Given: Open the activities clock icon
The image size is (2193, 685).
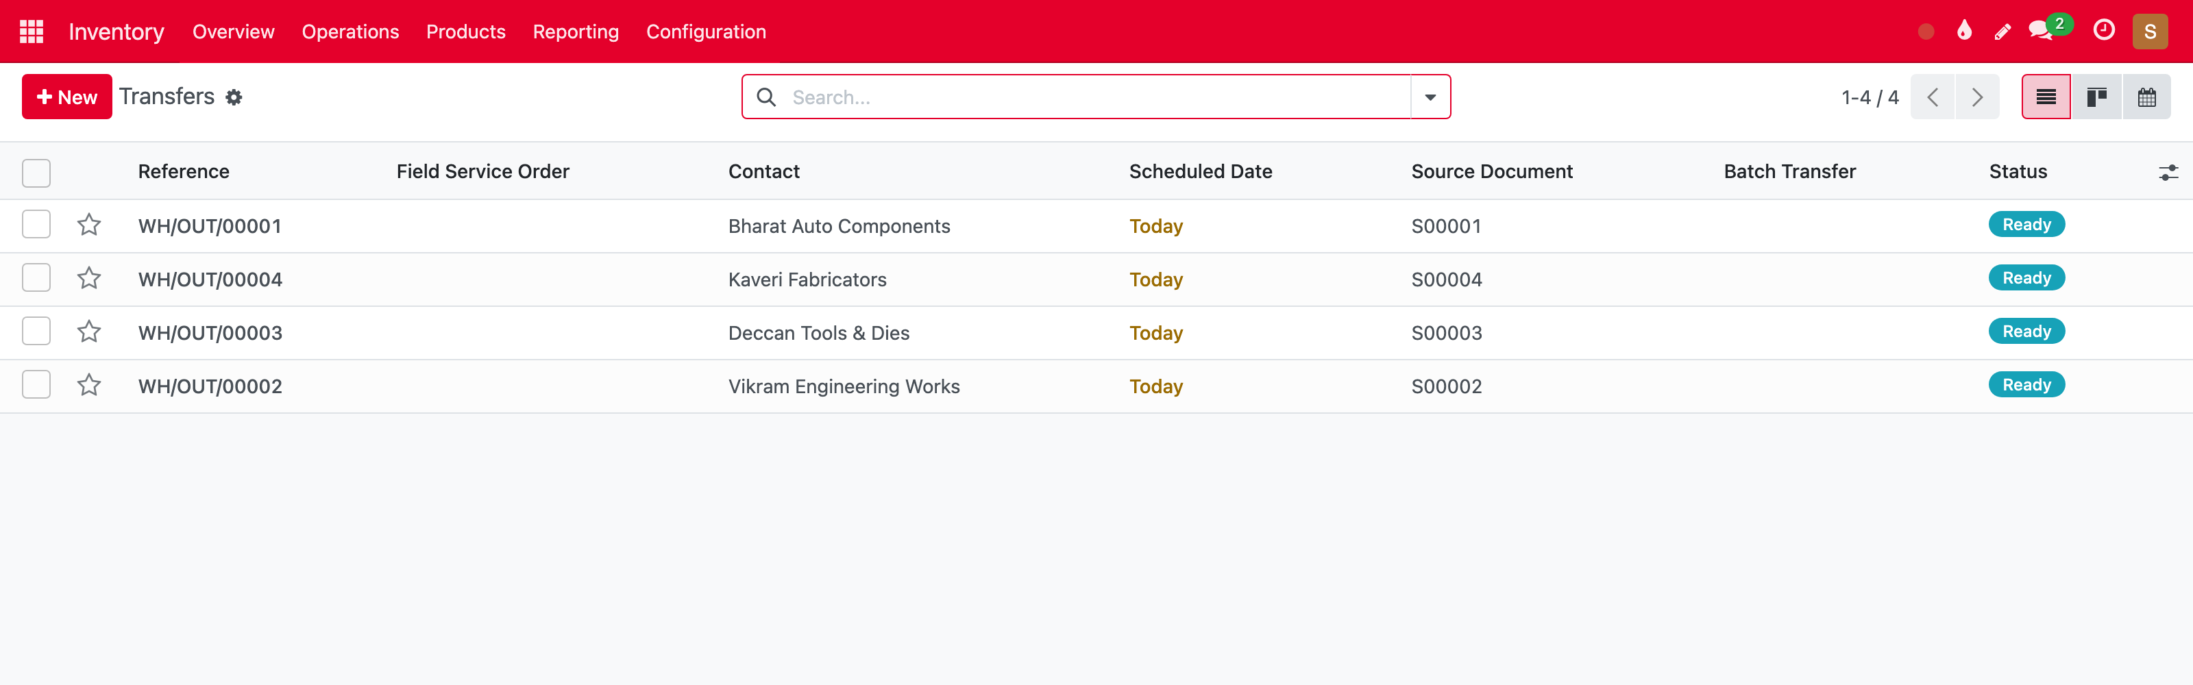Looking at the screenshot, I should 2104,31.
